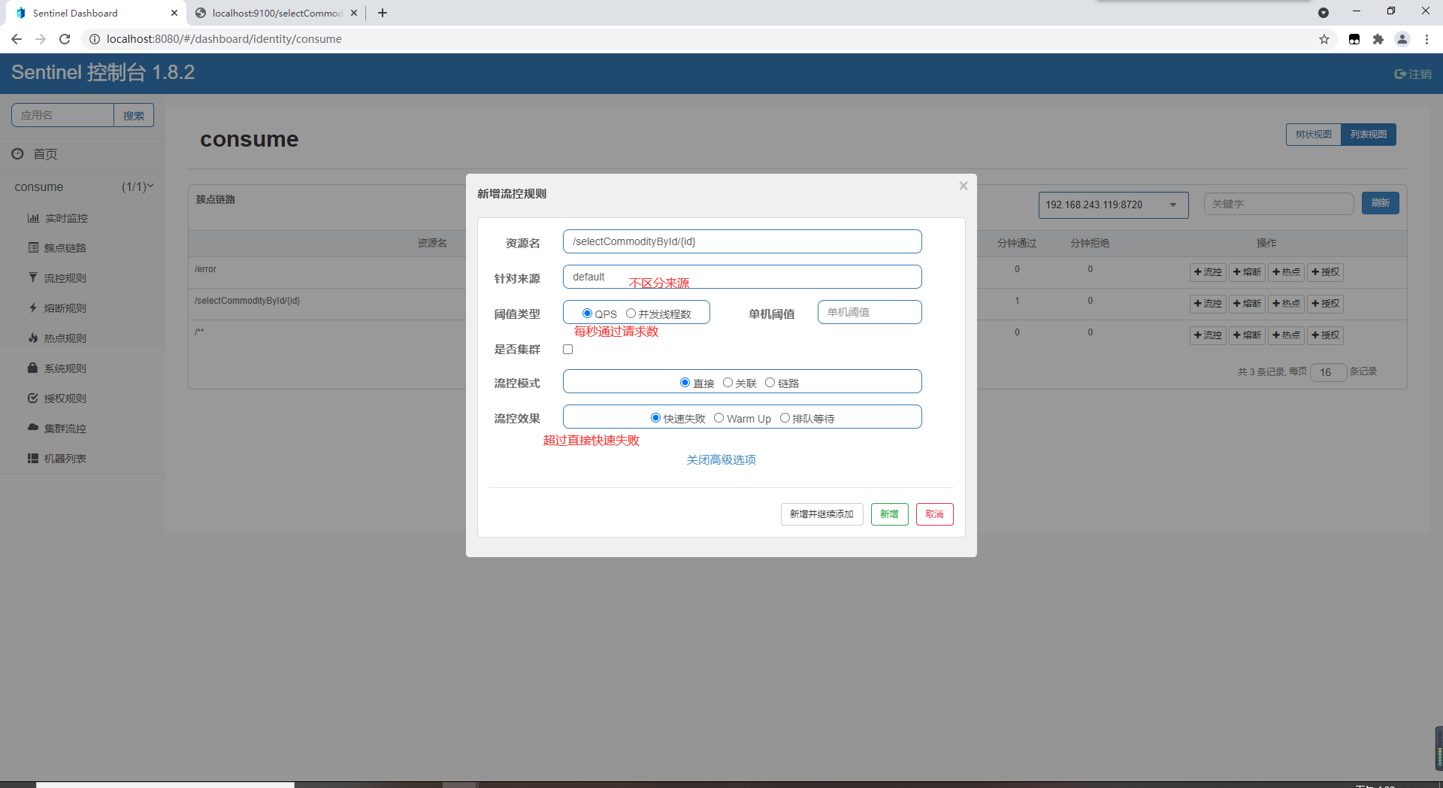
Task: Add 授权 rule for /selectCommodityById/{id} row
Action: pos(1325,304)
